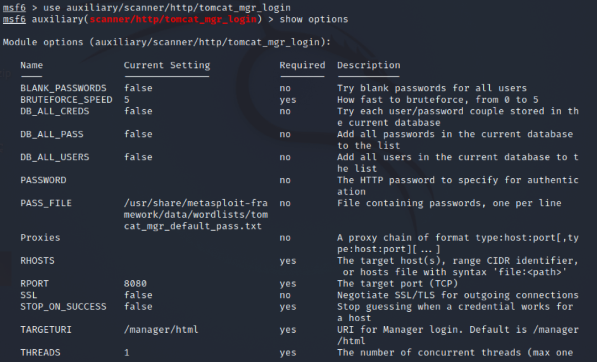
Task: Click the TARGETURI value /manager/html
Action: point(161,329)
